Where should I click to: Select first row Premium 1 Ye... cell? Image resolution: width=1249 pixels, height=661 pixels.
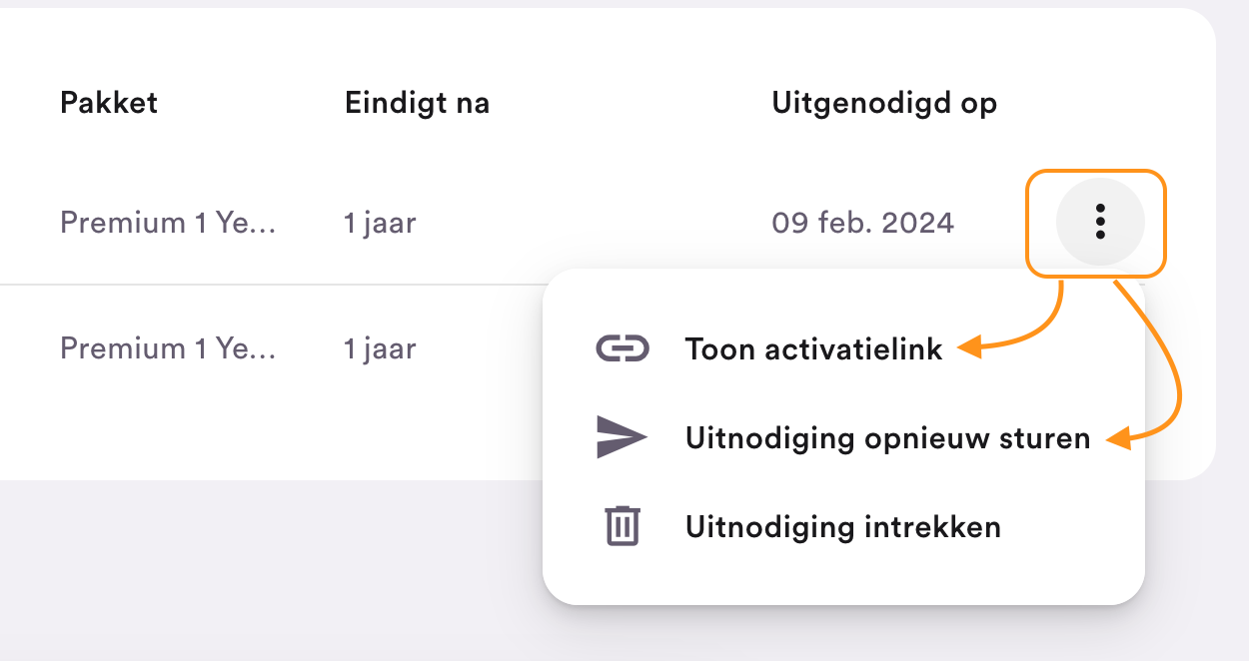click(x=168, y=222)
